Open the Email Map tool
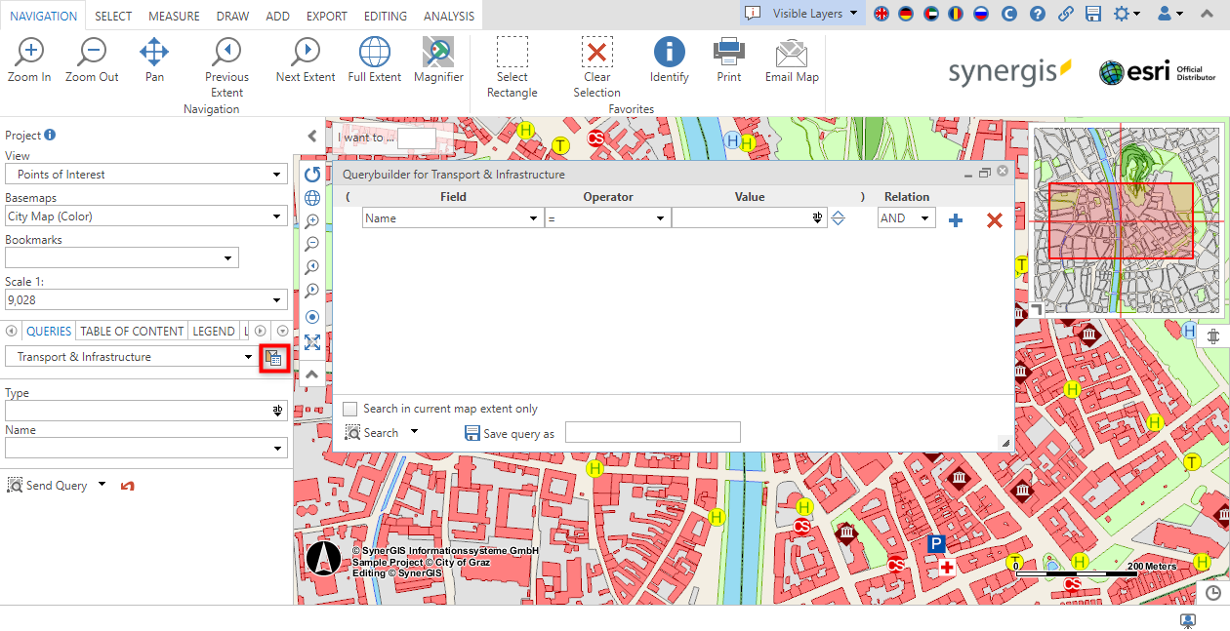The height and width of the screenshot is (631, 1230). [791, 59]
